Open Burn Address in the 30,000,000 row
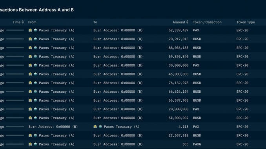The height and width of the screenshot is (149, 266). coord(118,65)
